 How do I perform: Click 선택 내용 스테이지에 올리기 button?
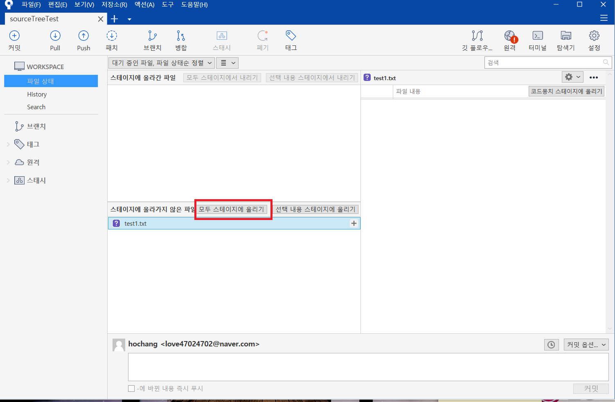pyautogui.click(x=315, y=209)
